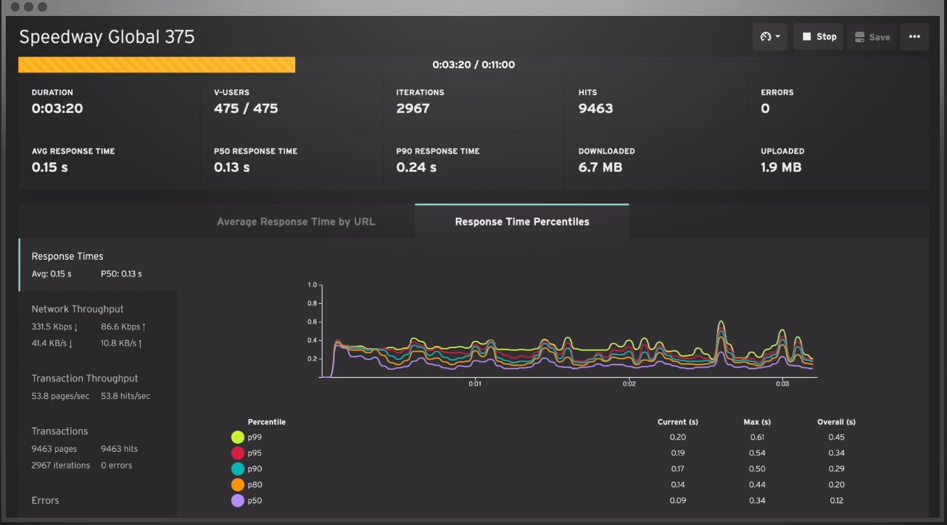This screenshot has height=525, width=947.
Task: Toggle the p80 percentile swatch
Action: tap(237, 485)
